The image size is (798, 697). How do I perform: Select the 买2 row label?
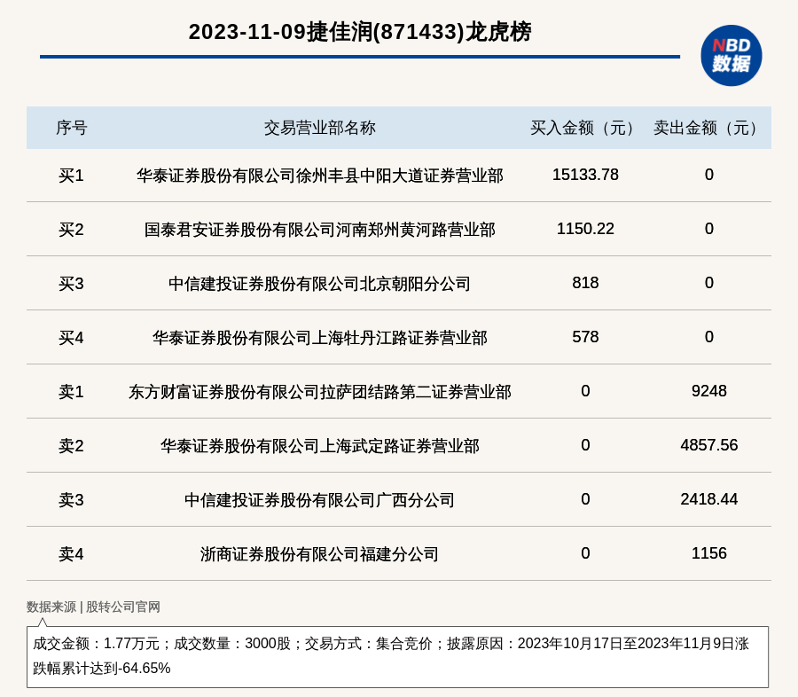point(71,230)
